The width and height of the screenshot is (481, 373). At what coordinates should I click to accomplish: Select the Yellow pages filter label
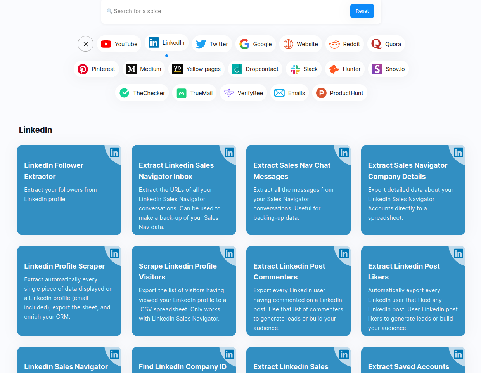(x=203, y=69)
